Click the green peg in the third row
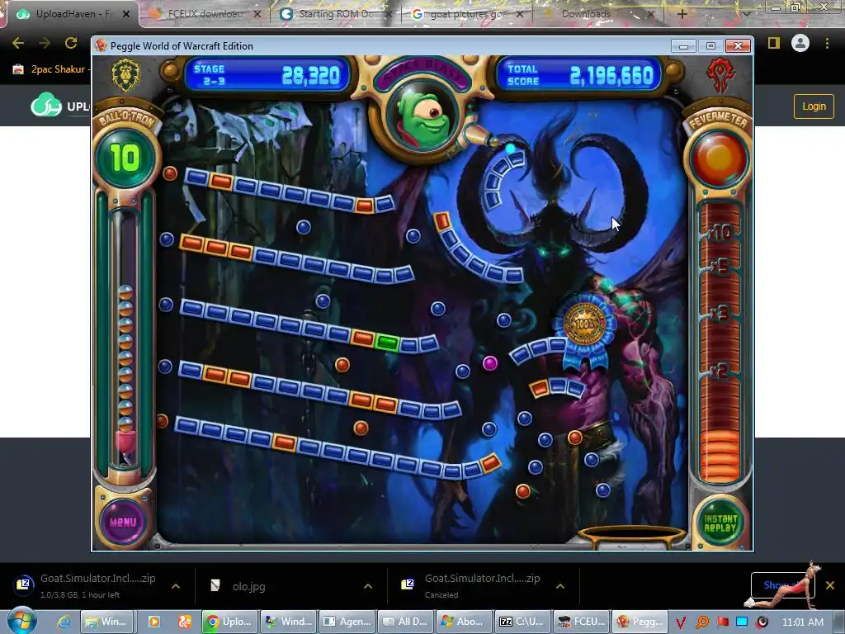845x634 pixels. [387, 342]
